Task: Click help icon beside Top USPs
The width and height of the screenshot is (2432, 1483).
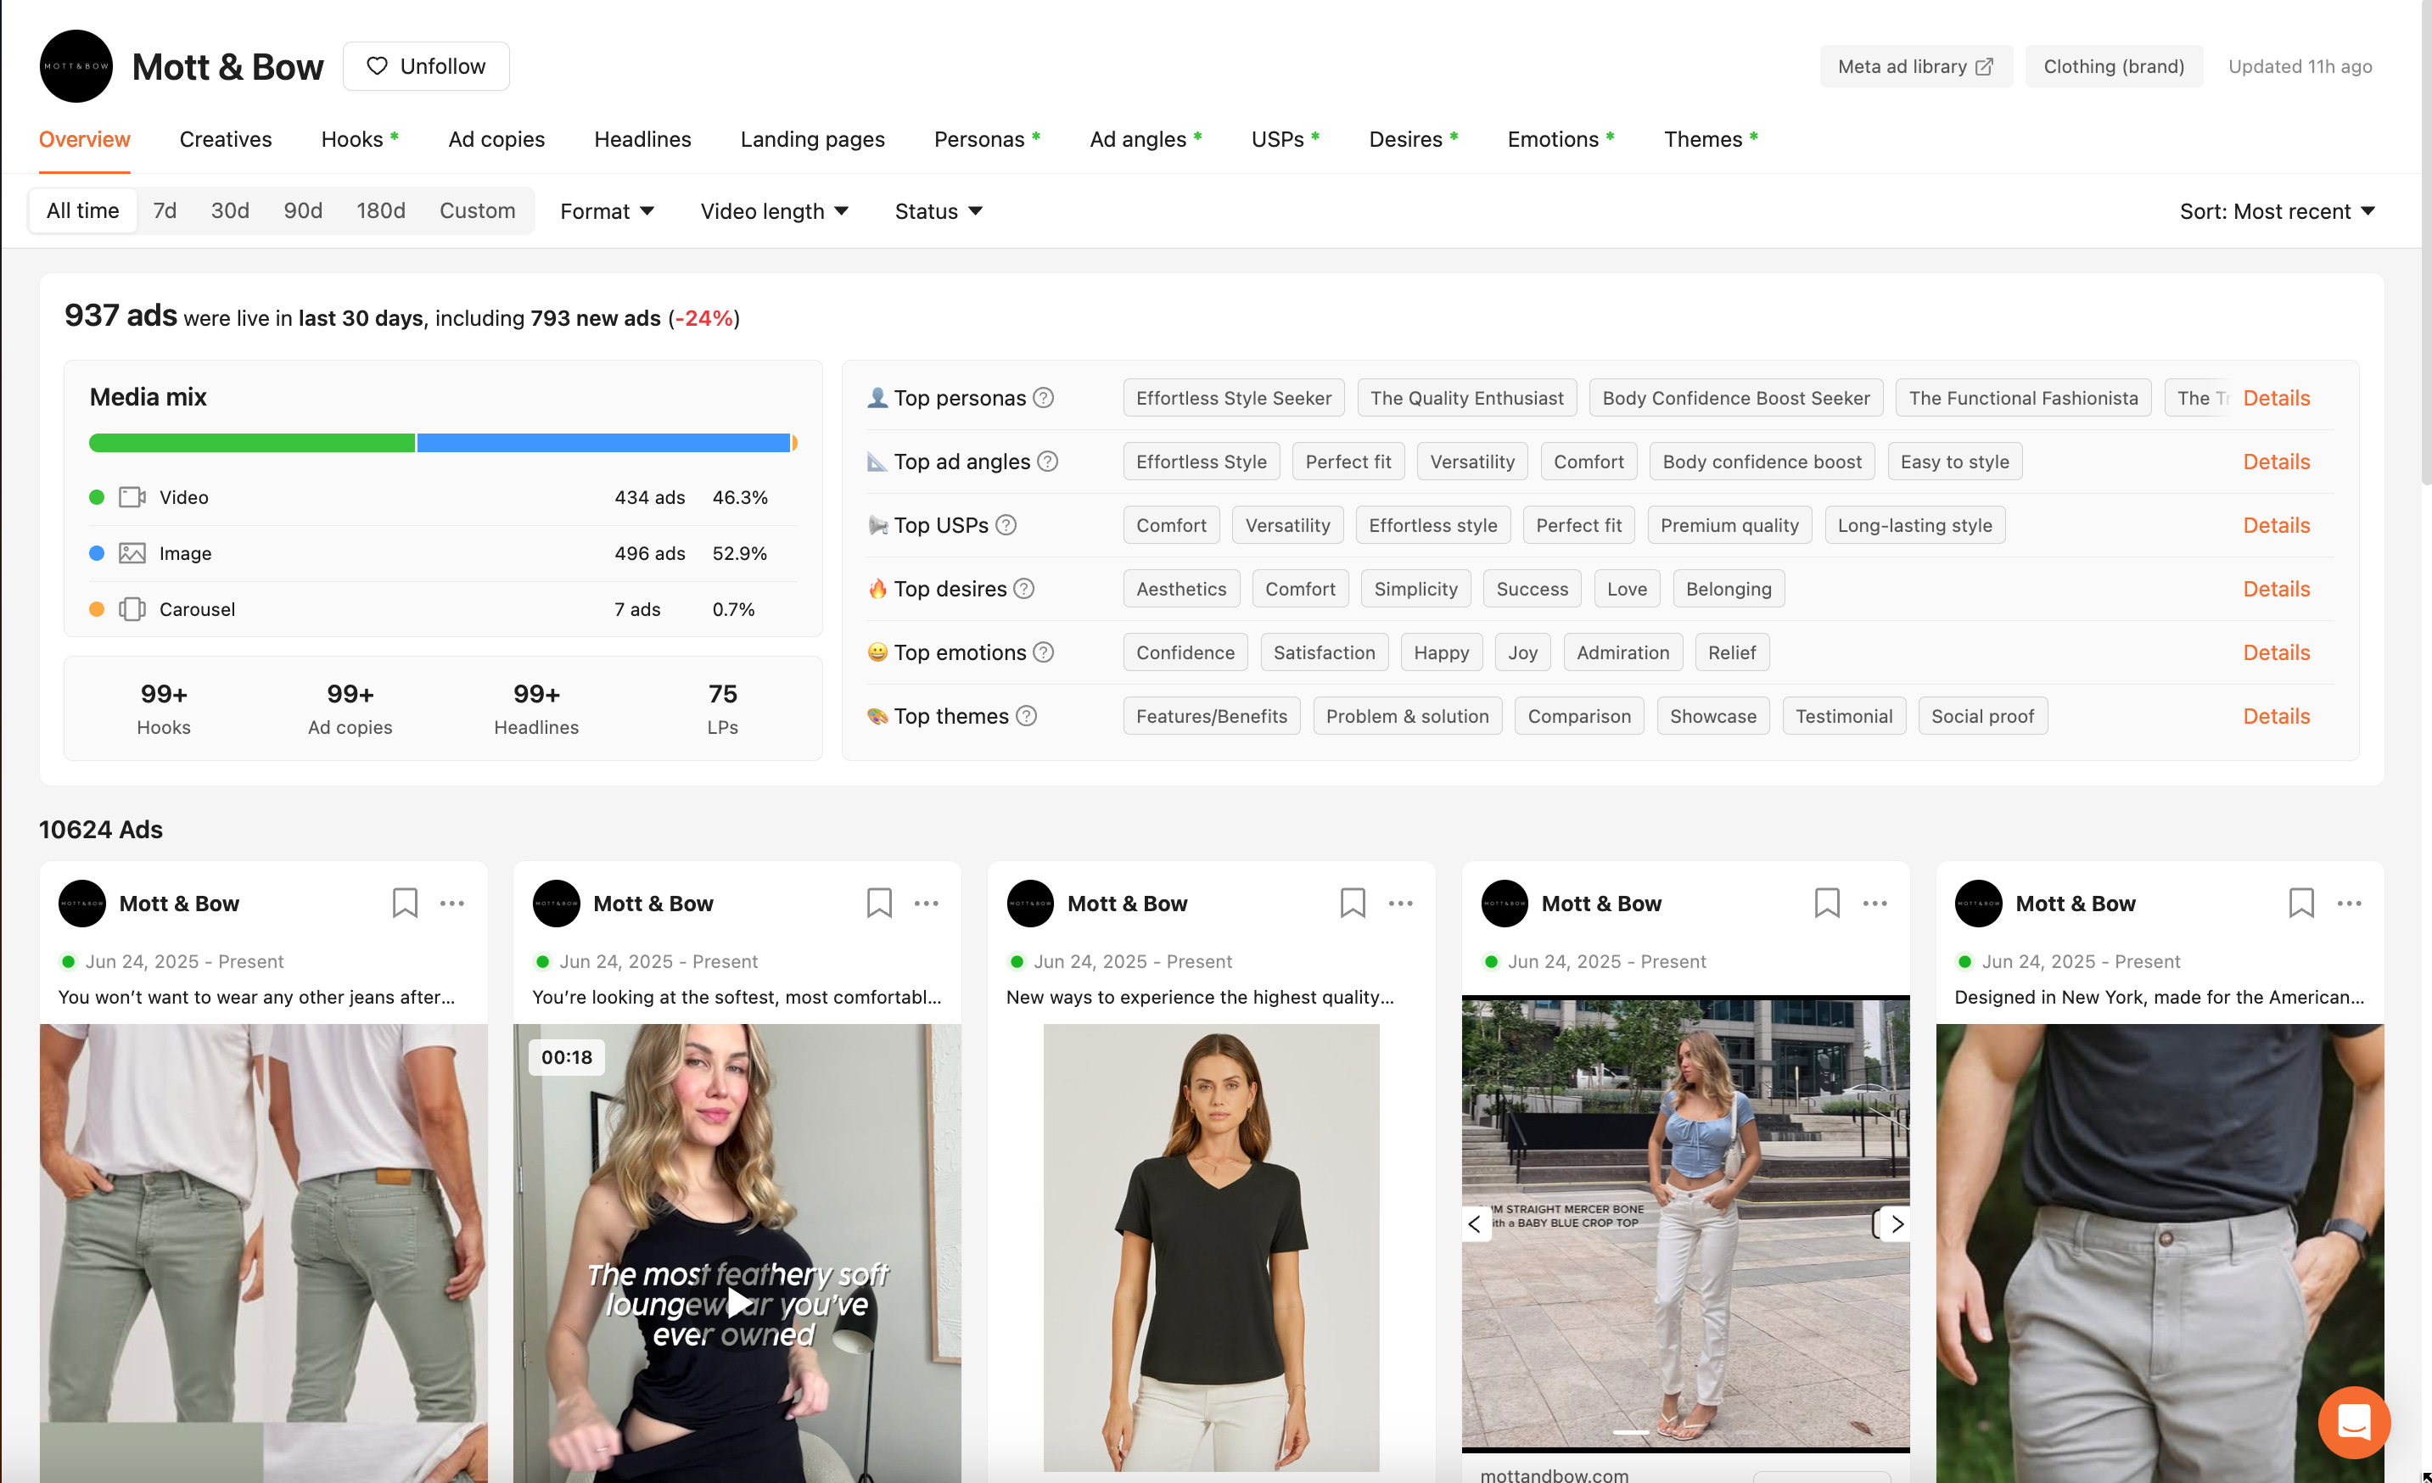Action: click(1006, 525)
